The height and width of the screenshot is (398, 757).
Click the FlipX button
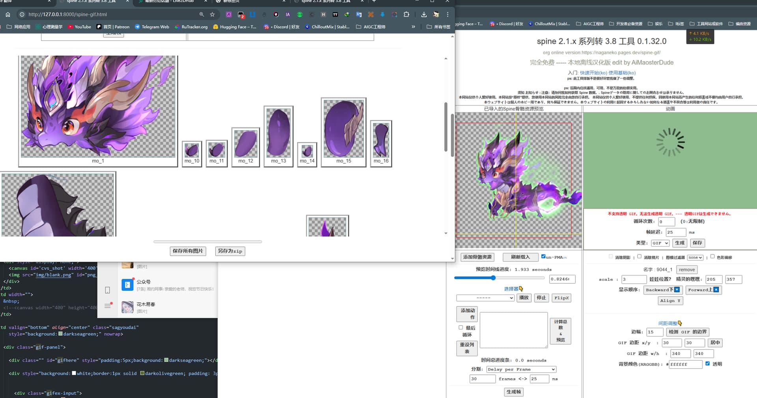(x=561, y=298)
